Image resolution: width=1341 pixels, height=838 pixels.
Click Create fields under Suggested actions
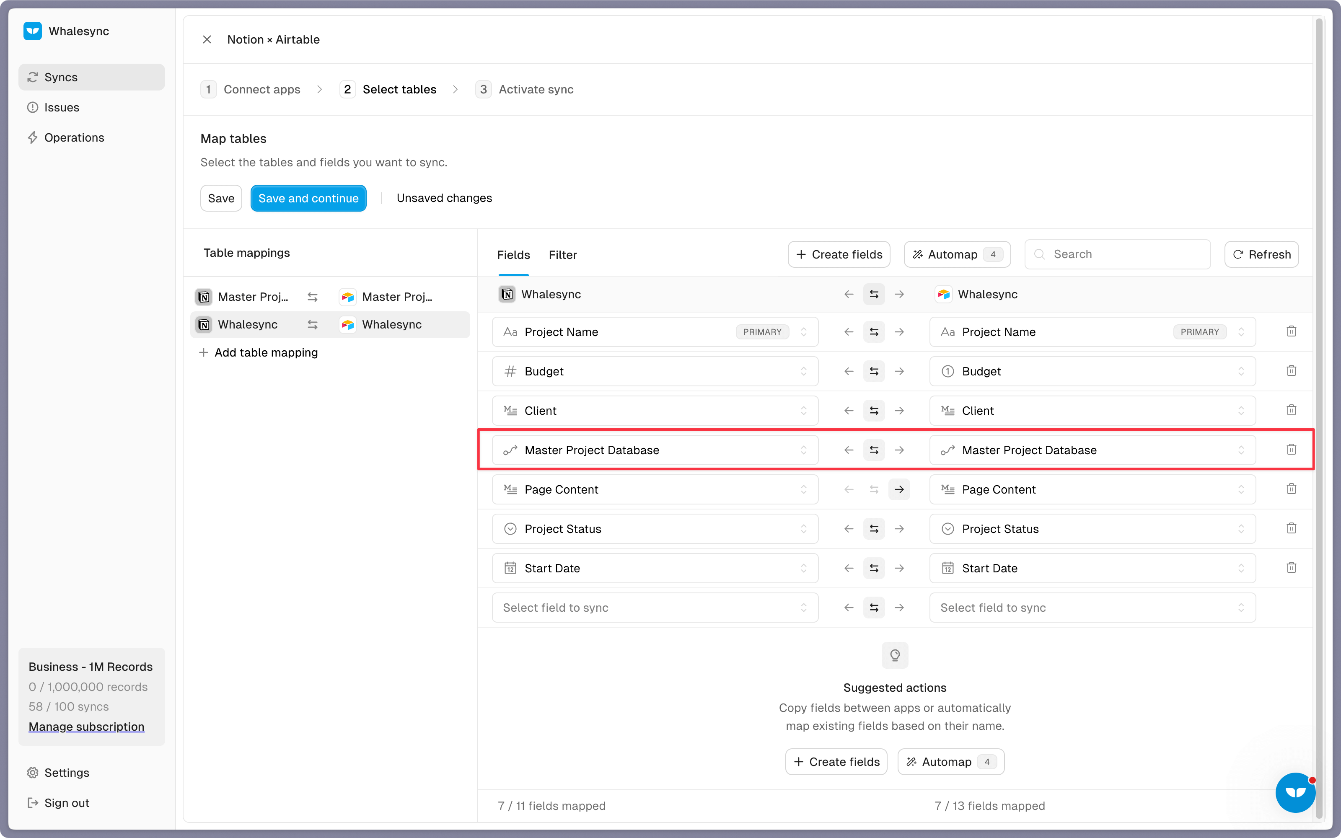click(836, 762)
